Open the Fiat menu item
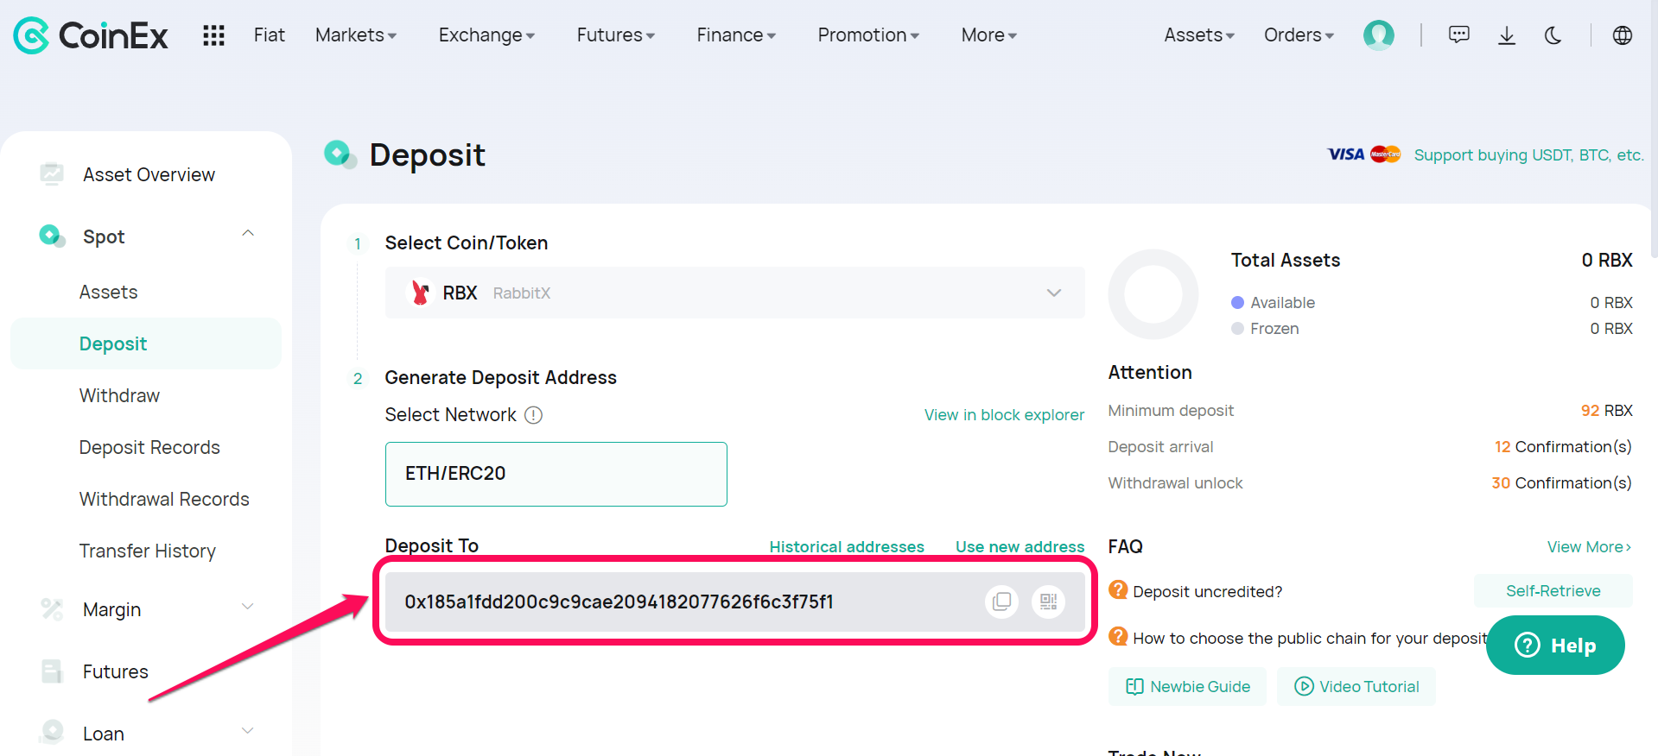Image resolution: width=1658 pixels, height=756 pixels. (269, 35)
